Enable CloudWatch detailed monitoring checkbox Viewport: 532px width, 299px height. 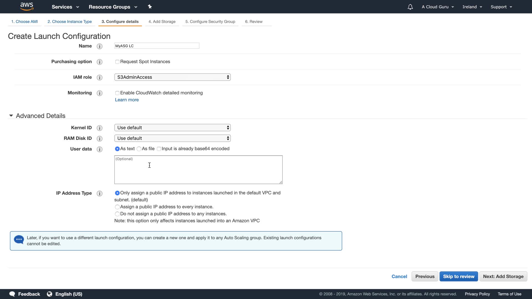click(117, 93)
